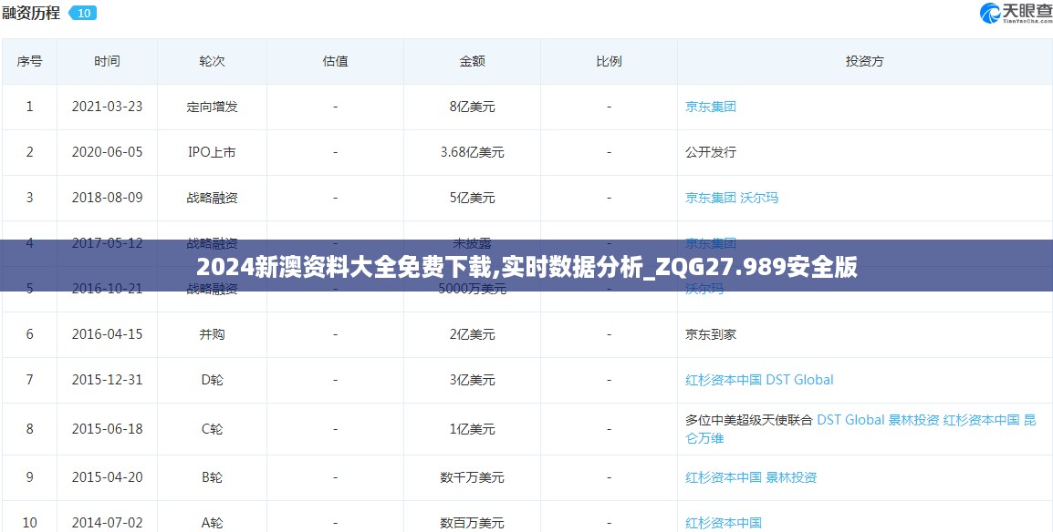Click the 轮次 column header
This screenshot has height=532, width=1053.
212,61
